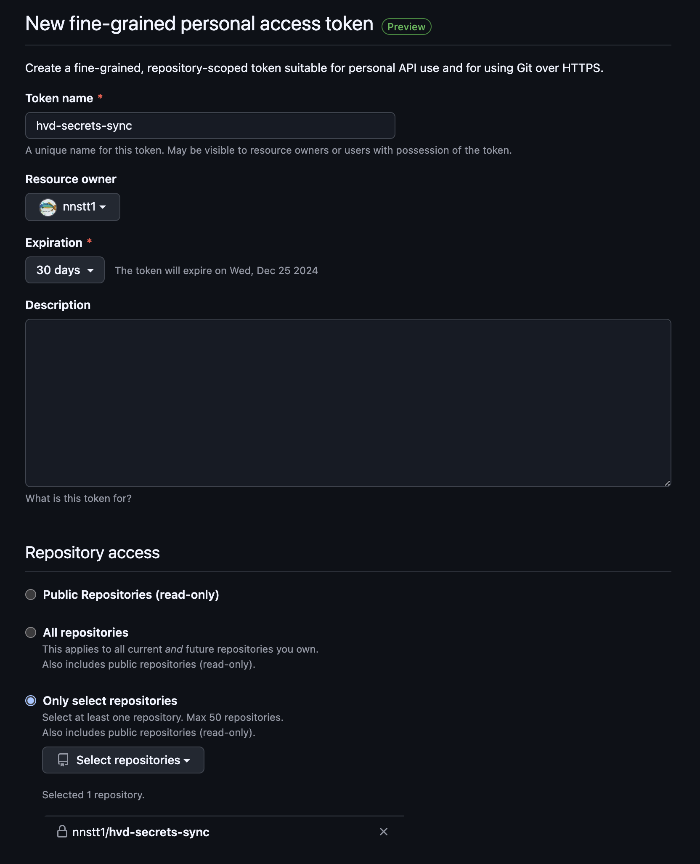Image resolution: width=700 pixels, height=864 pixels.
Task: Select Only select repositories radio button
Action: (31, 701)
